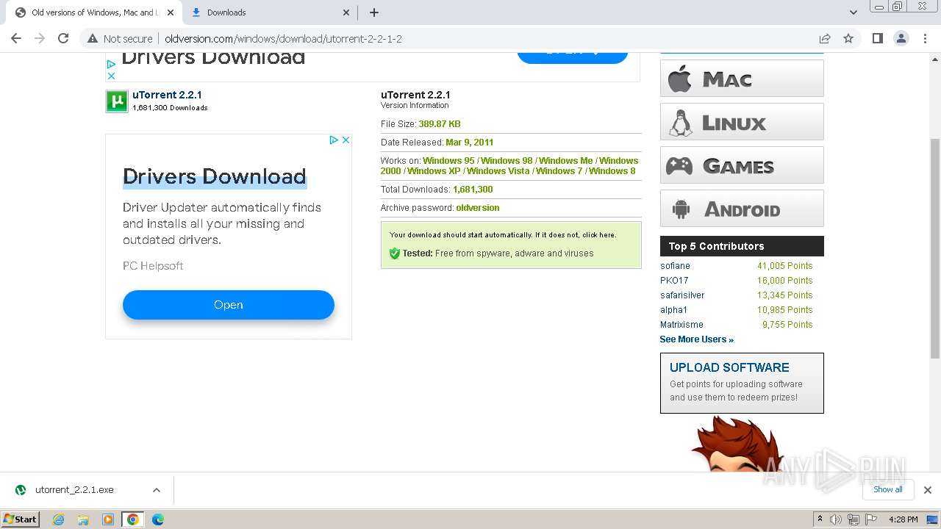Open downloaded utorrent_2.2.1.exe file
The height and width of the screenshot is (529, 941).
pos(74,490)
